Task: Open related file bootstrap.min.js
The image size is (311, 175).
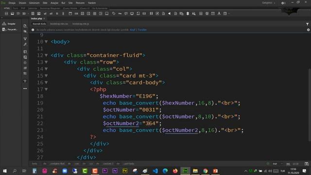Action: pos(81,24)
